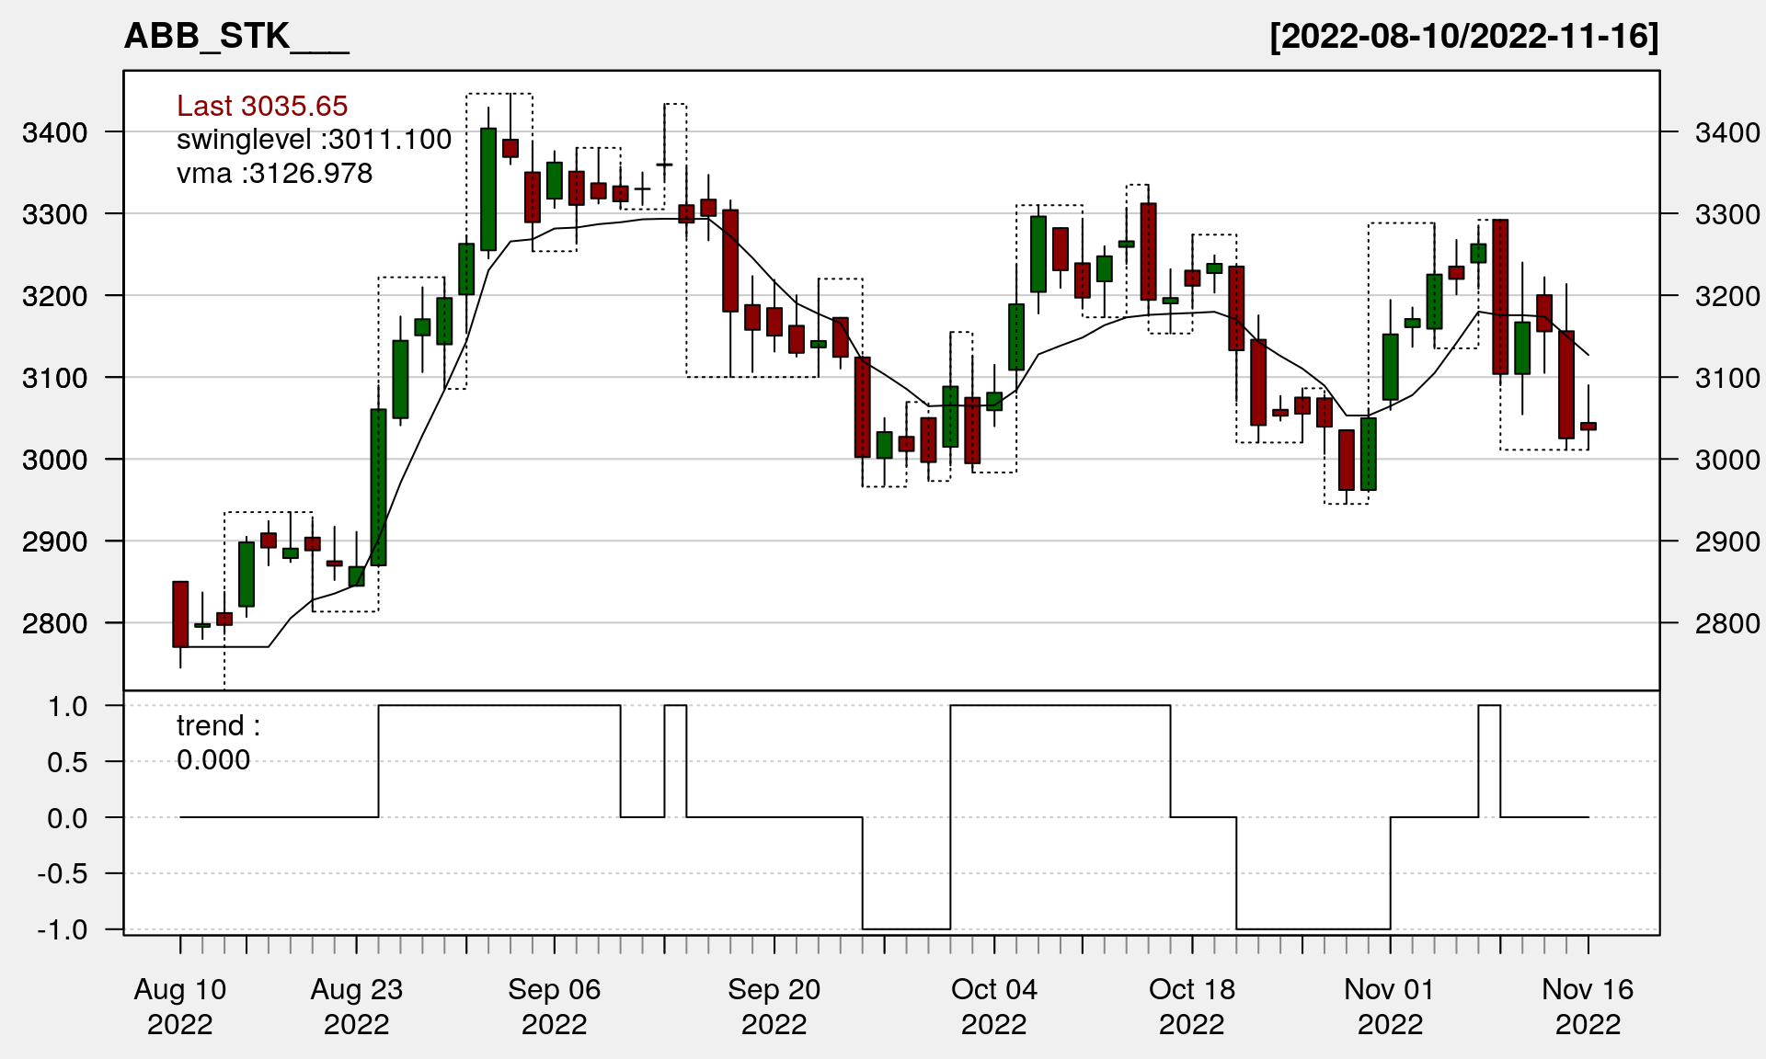Click the first red candlestick on Aug 10
The height and width of the screenshot is (1059, 1766).
tap(180, 614)
